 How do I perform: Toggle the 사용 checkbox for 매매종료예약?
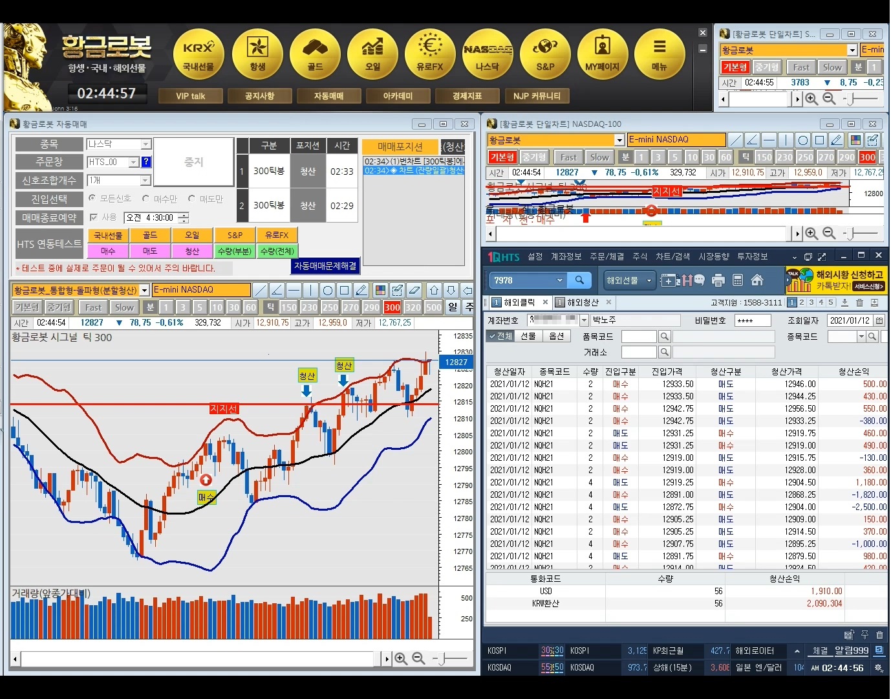94,217
